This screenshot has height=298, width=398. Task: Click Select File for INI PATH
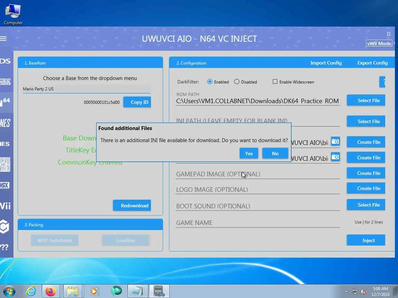[x=366, y=121]
